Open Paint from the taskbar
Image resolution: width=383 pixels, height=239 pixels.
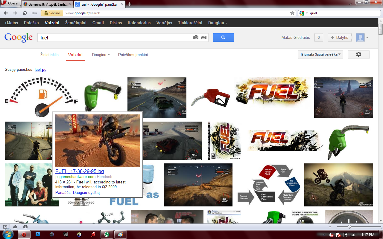click(x=121, y=235)
